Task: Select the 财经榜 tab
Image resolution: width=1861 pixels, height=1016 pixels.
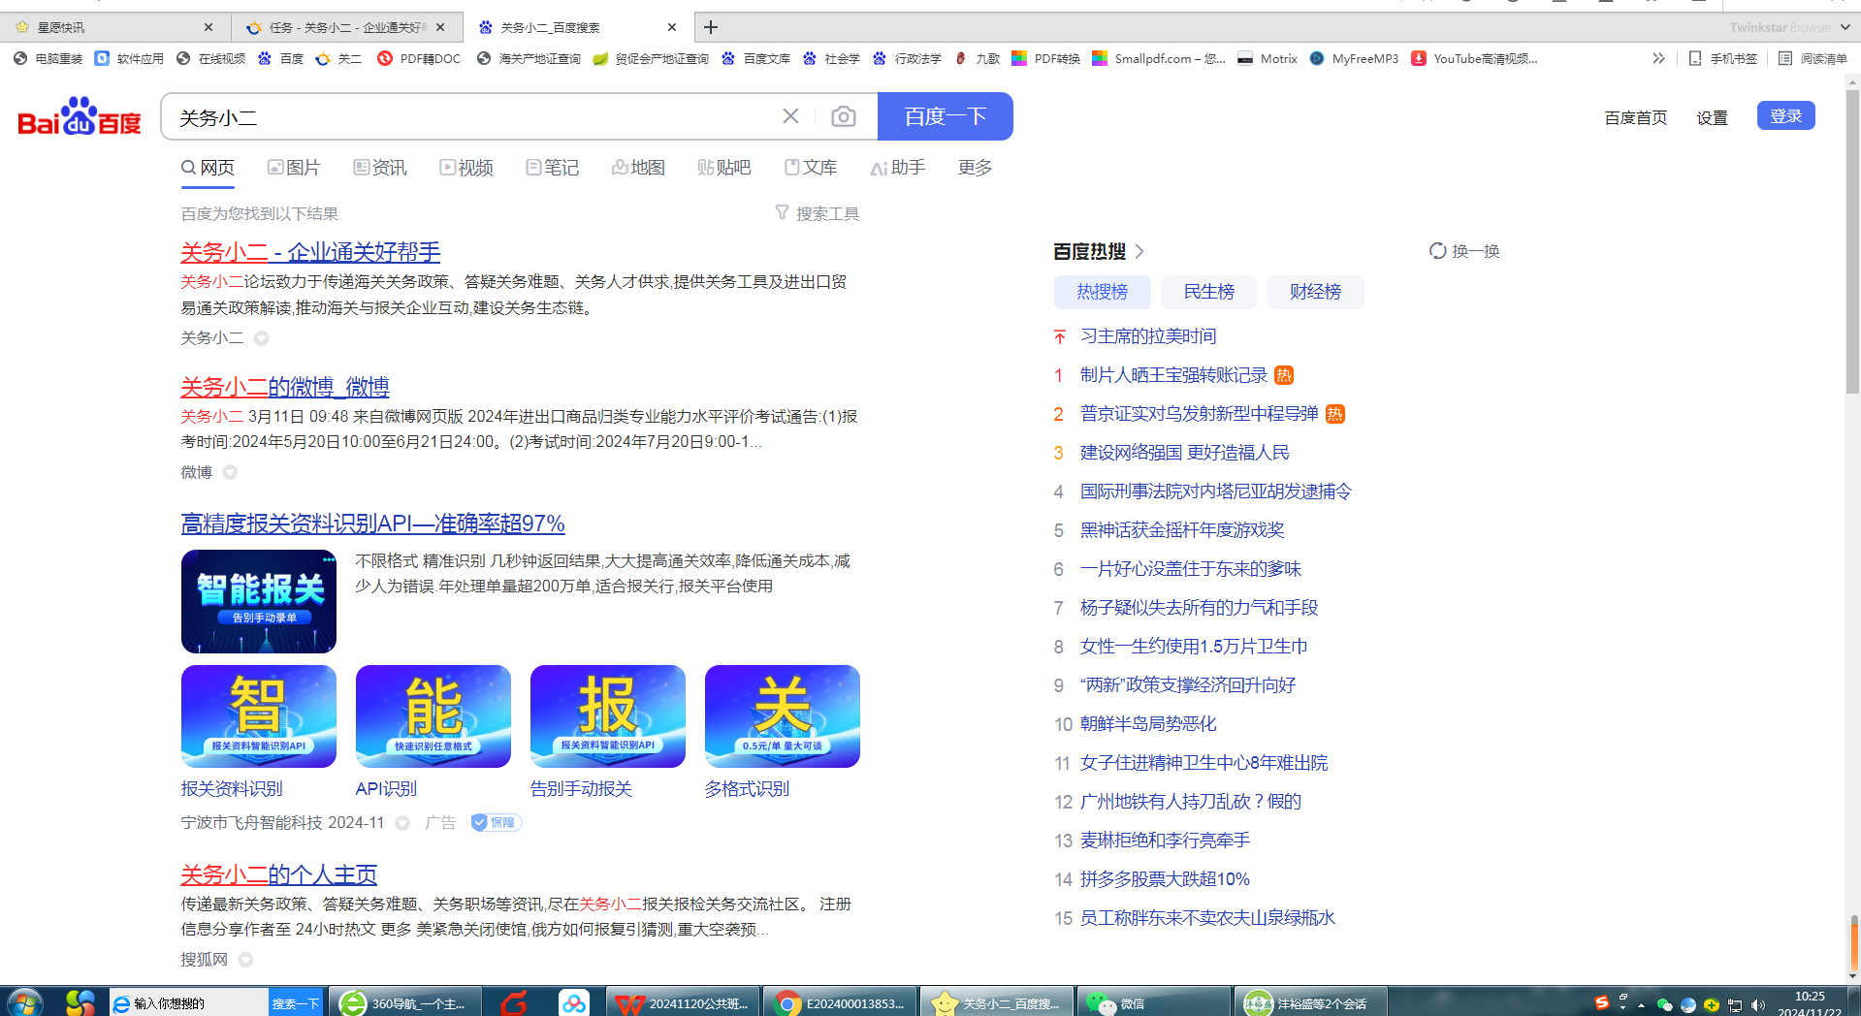Action: coord(1316,292)
